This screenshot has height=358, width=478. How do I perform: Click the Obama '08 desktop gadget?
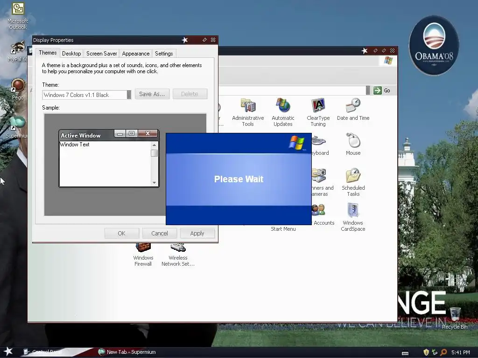(434, 46)
